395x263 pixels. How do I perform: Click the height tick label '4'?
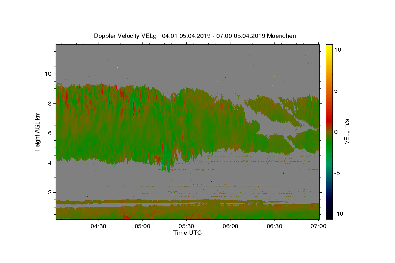pos(49,163)
